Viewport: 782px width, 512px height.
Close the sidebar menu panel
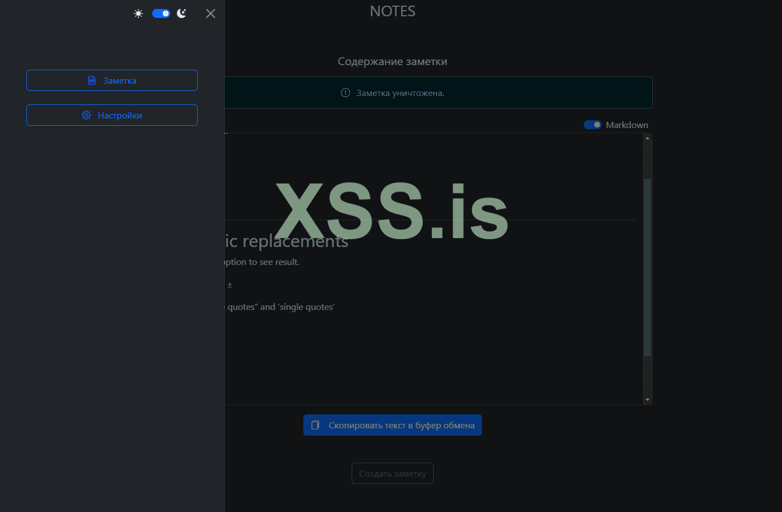(x=211, y=13)
